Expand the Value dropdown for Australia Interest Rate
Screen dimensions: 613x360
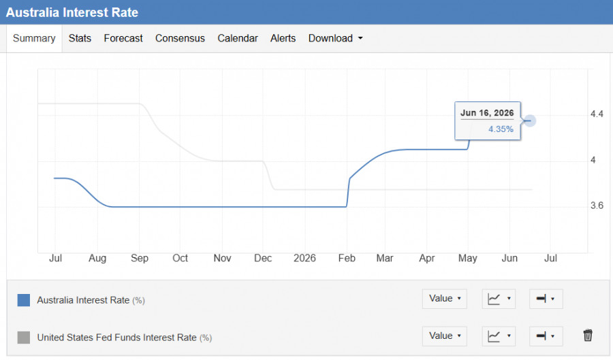[445, 299]
